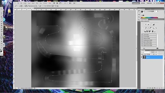Select the Brush tool

click(2, 23)
